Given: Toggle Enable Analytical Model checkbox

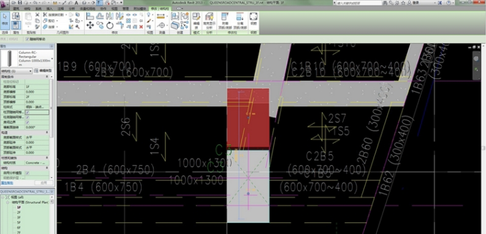Looking at the screenshot, I should click(x=27, y=172).
